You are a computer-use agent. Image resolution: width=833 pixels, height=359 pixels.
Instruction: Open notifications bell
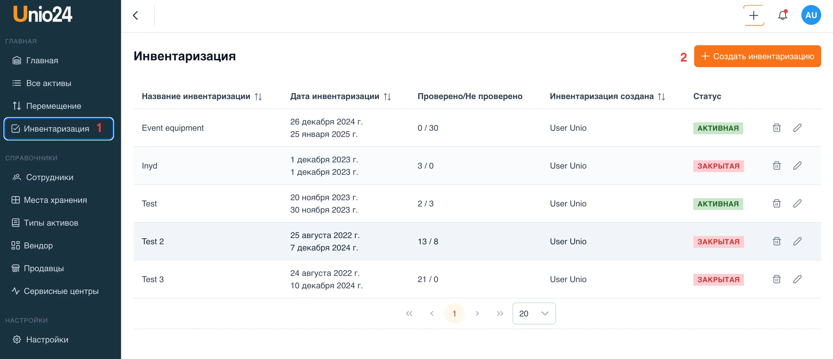tap(782, 15)
